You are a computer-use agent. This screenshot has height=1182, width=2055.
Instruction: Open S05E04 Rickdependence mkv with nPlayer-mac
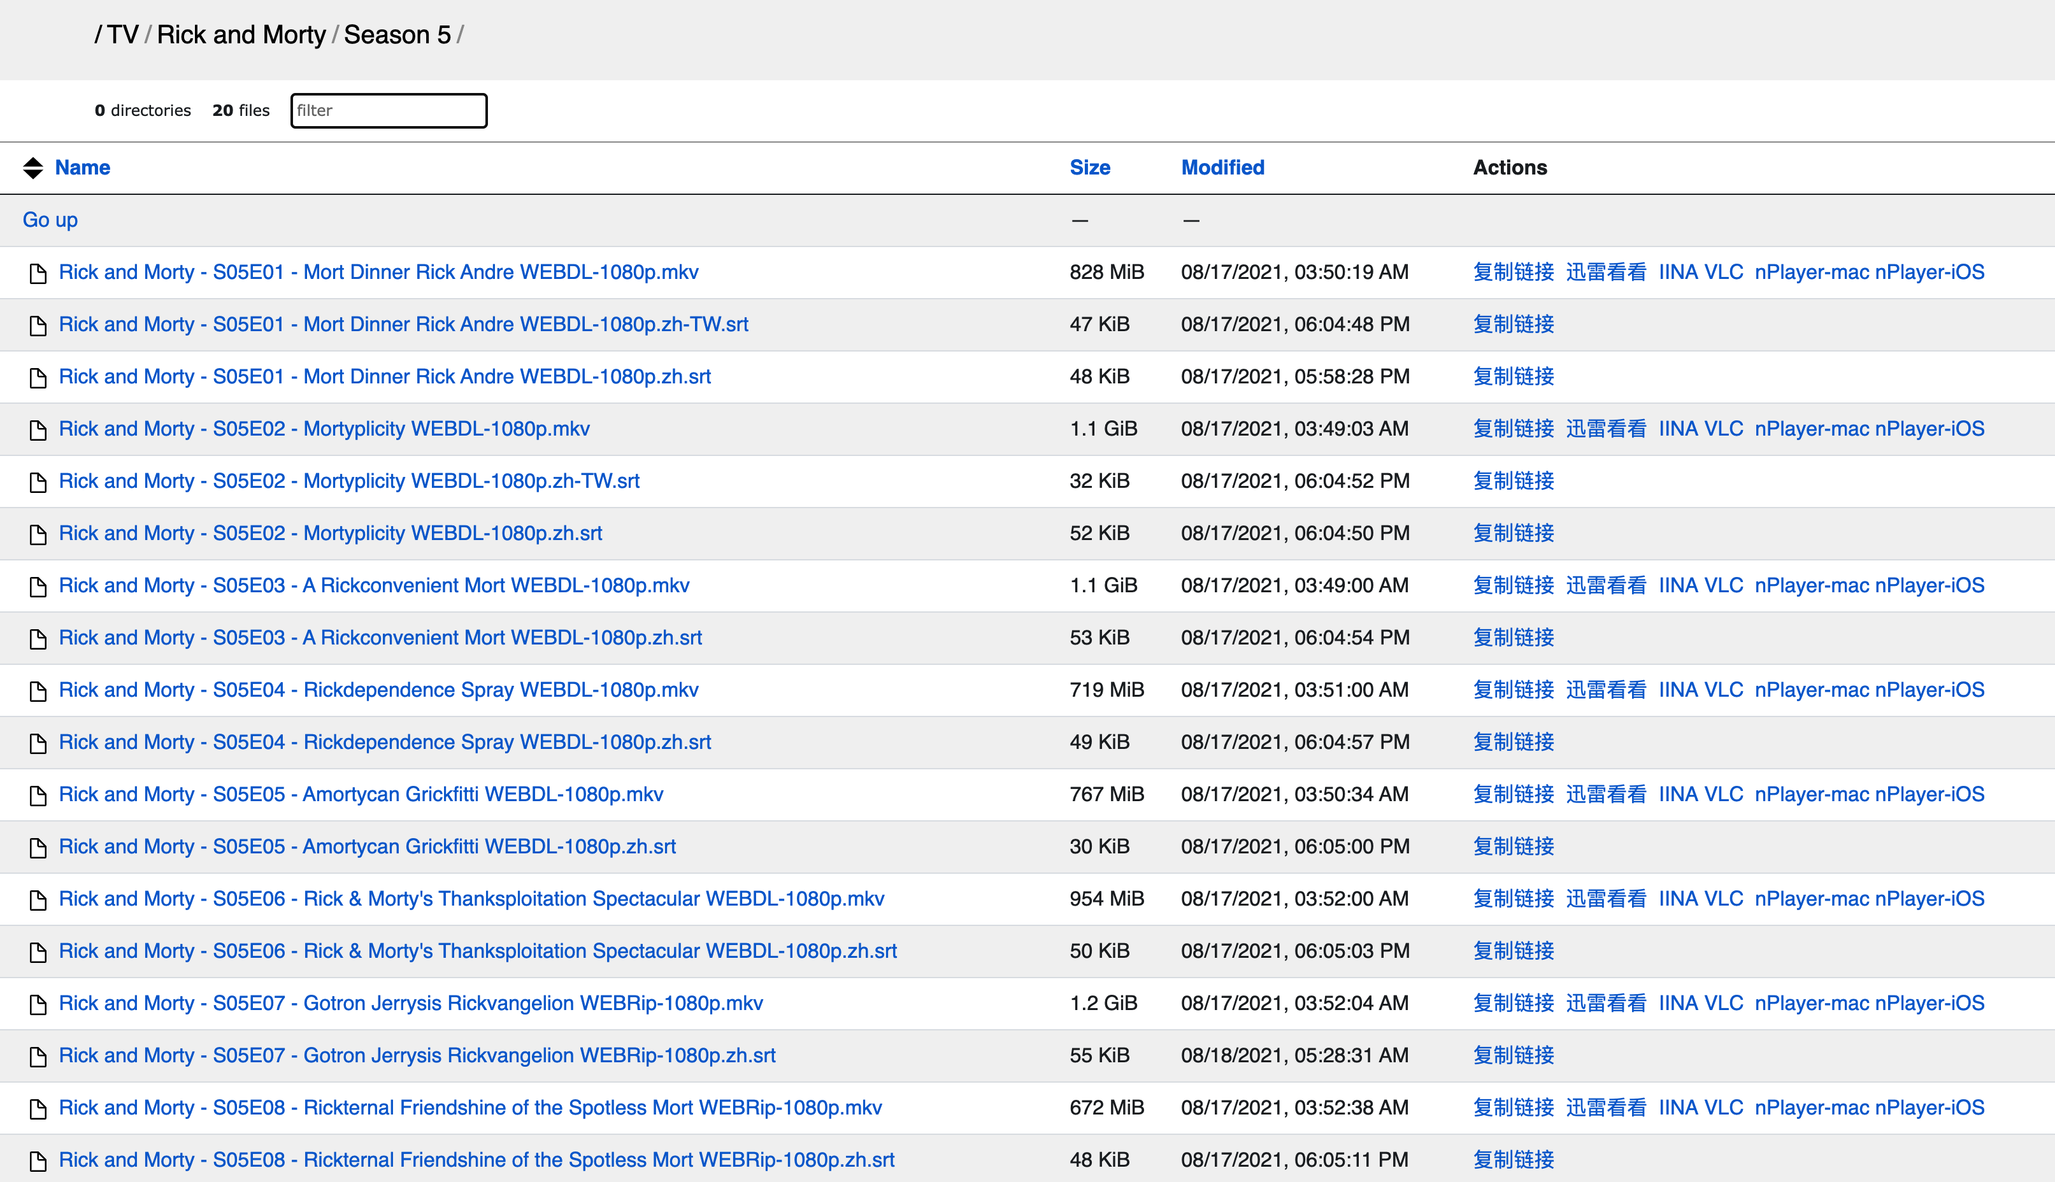(1812, 690)
